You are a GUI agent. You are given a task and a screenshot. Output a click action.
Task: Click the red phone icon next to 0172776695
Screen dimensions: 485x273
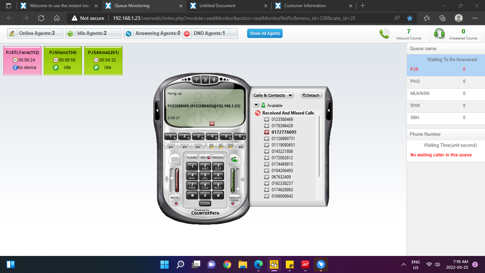267,132
